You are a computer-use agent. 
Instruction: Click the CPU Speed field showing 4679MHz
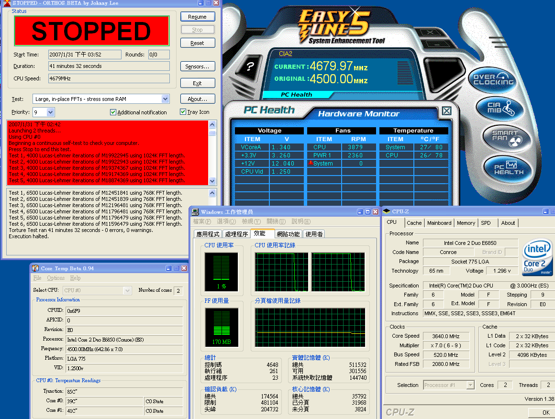[109, 78]
